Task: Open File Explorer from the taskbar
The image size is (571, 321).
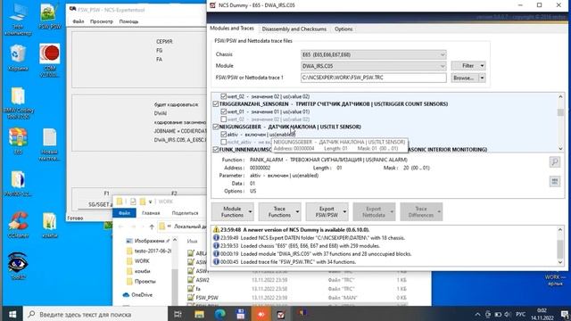Action: [199, 314]
